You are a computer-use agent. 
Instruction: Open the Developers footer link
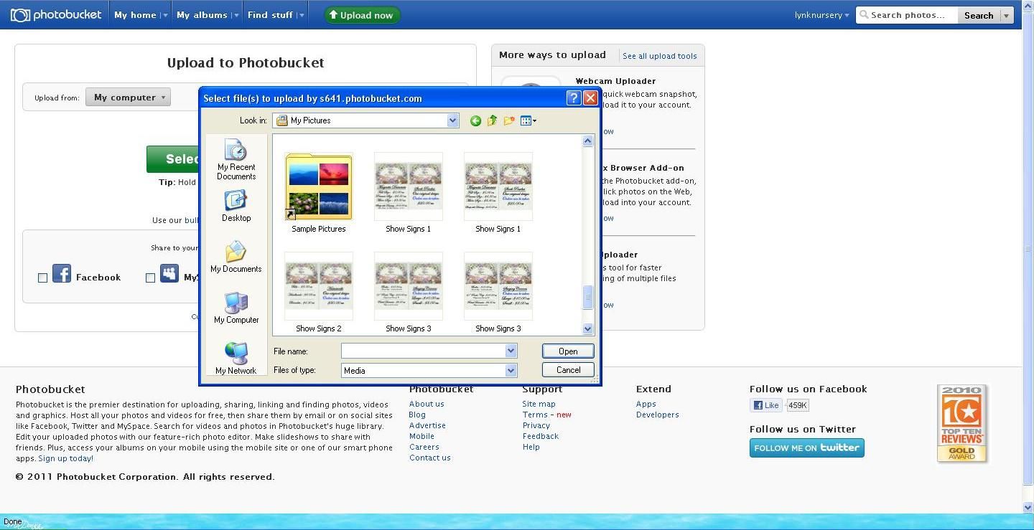tap(658, 415)
